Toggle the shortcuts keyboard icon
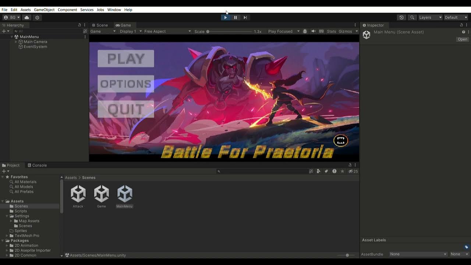 pos(321,31)
